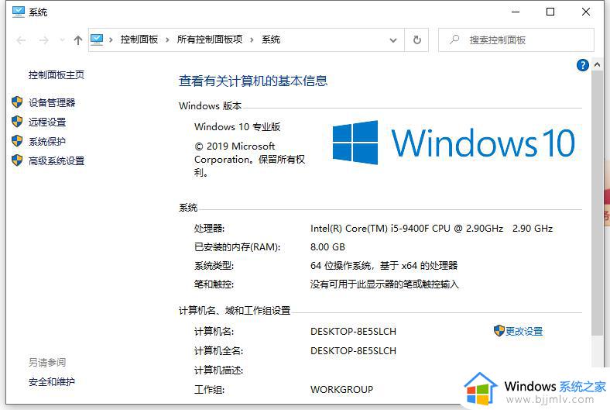Select 系统 breadcrumb in address bar
The height and width of the screenshot is (410, 610).
pyautogui.click(x=271, y=40)
